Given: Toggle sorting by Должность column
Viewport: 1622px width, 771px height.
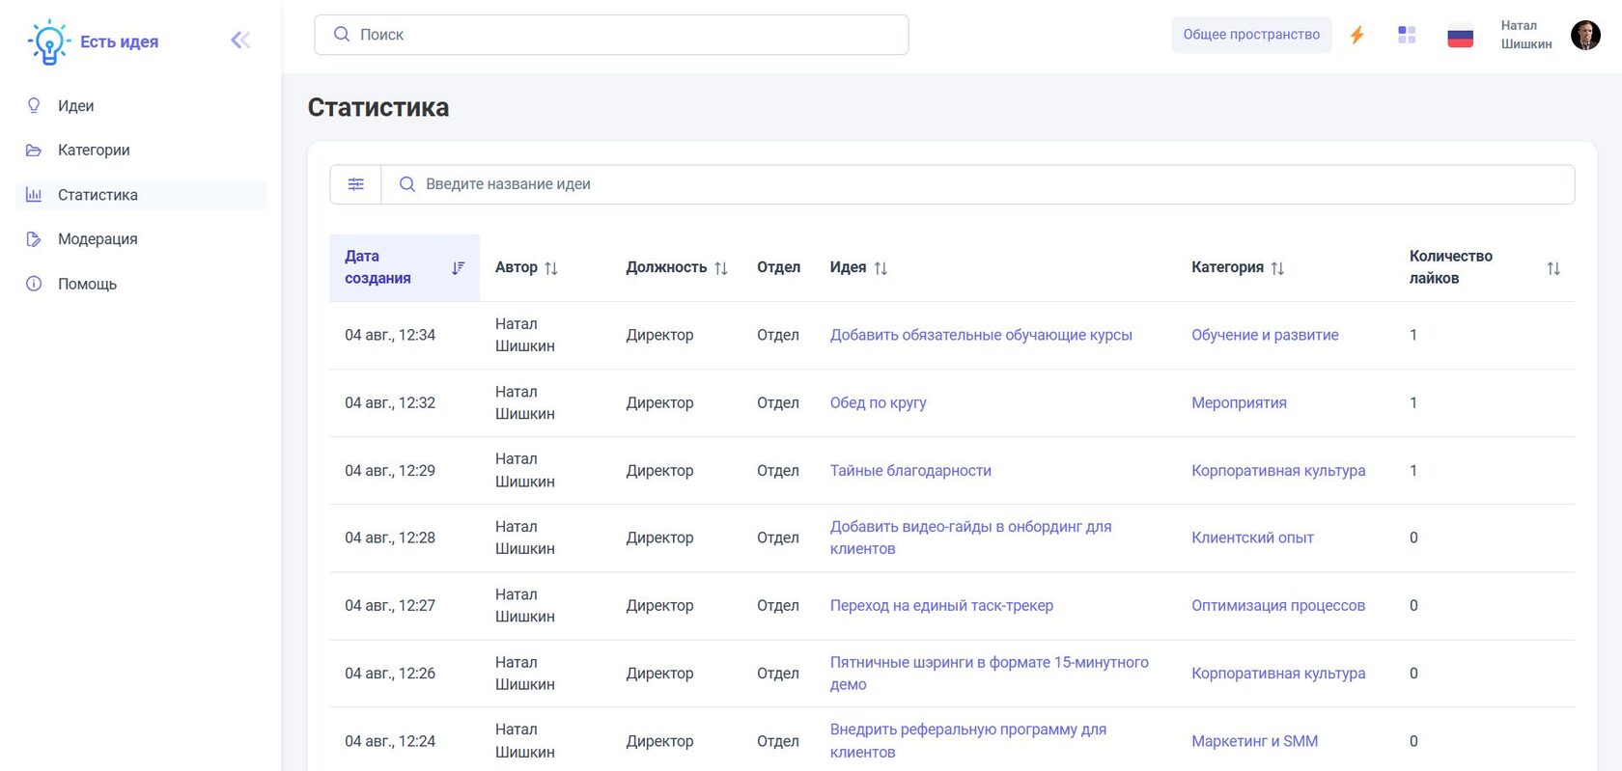Looking at the screenshot, I should point(721,268).
